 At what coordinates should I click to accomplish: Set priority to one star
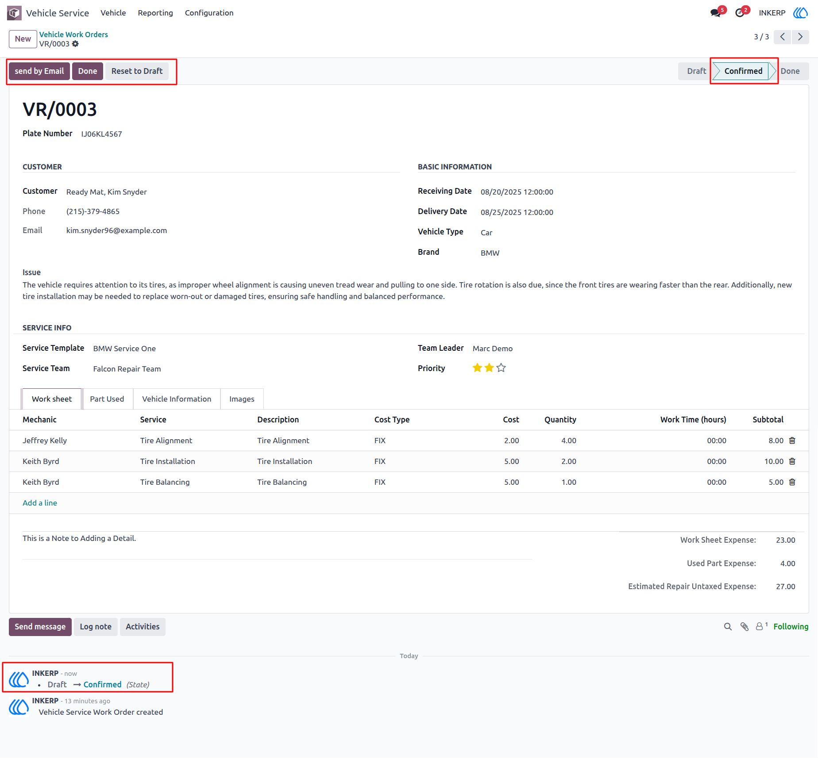pyautogui.click(x=477, y=368)
